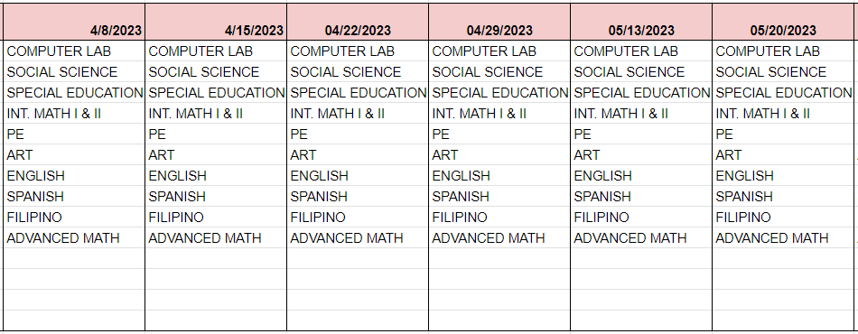Select ADVANCED MATH cell under 04/29/2023
This screenshot has height=334, width=858.
click(499, 238)
